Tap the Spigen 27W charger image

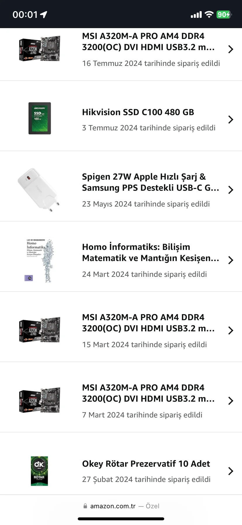click(39, 189)
